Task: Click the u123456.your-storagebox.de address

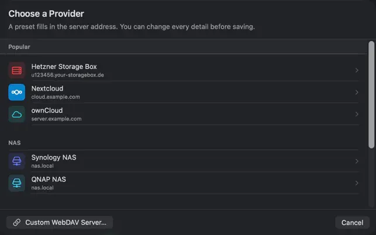Action: [x=67, y=75]
